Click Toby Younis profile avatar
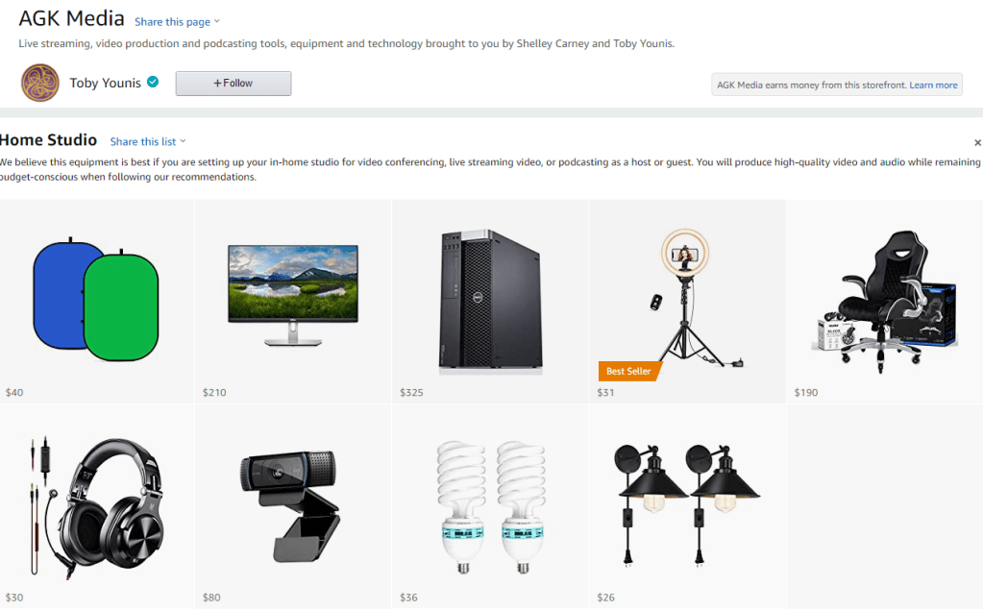Screen dimensions: 983x611 pyautogui.click(x=40, y=83)
